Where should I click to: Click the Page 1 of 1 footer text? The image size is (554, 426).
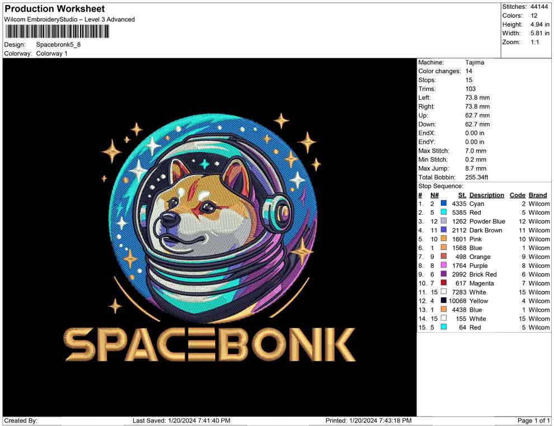tap(534, 420)
